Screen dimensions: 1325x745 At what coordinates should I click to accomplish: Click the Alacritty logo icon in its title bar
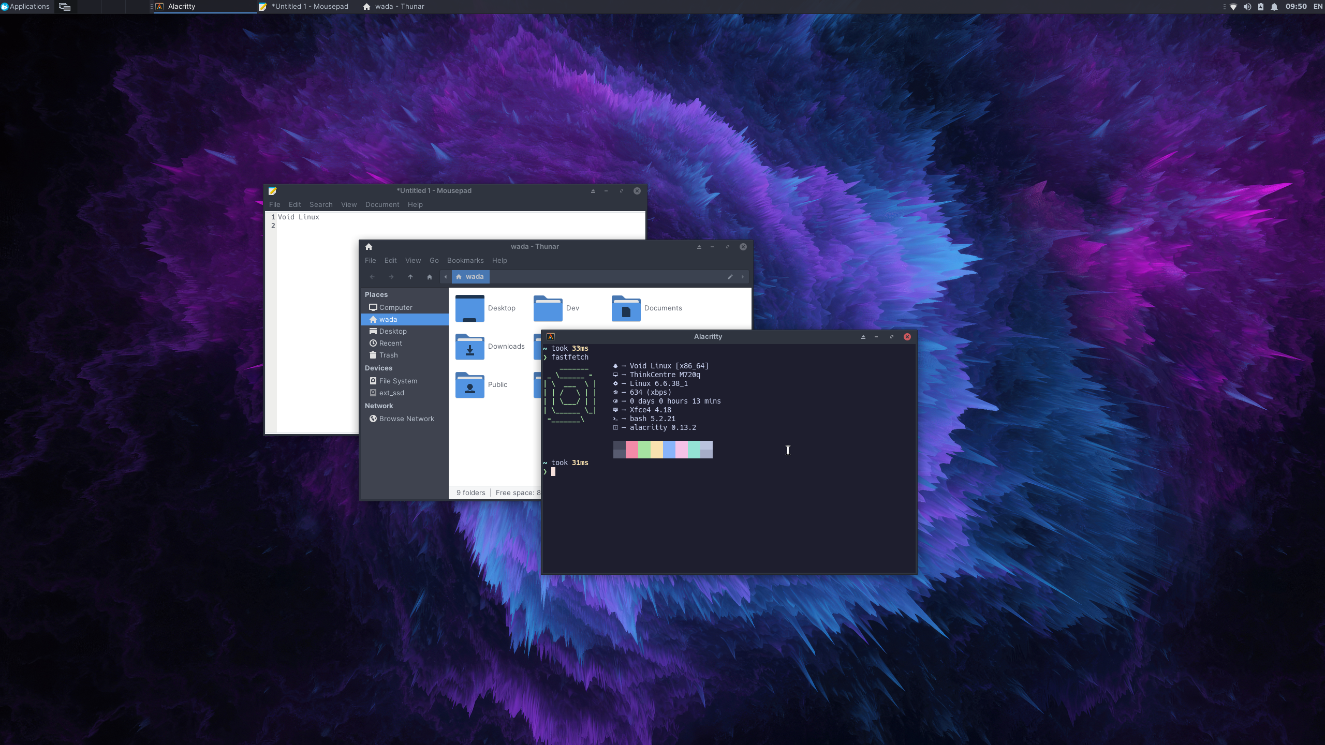coord(551,337)
